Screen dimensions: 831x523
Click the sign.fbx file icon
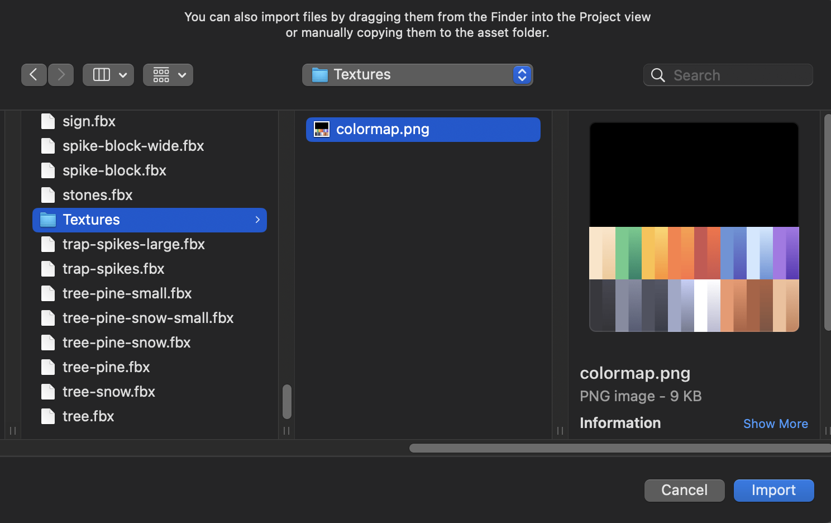coord(49,121)
